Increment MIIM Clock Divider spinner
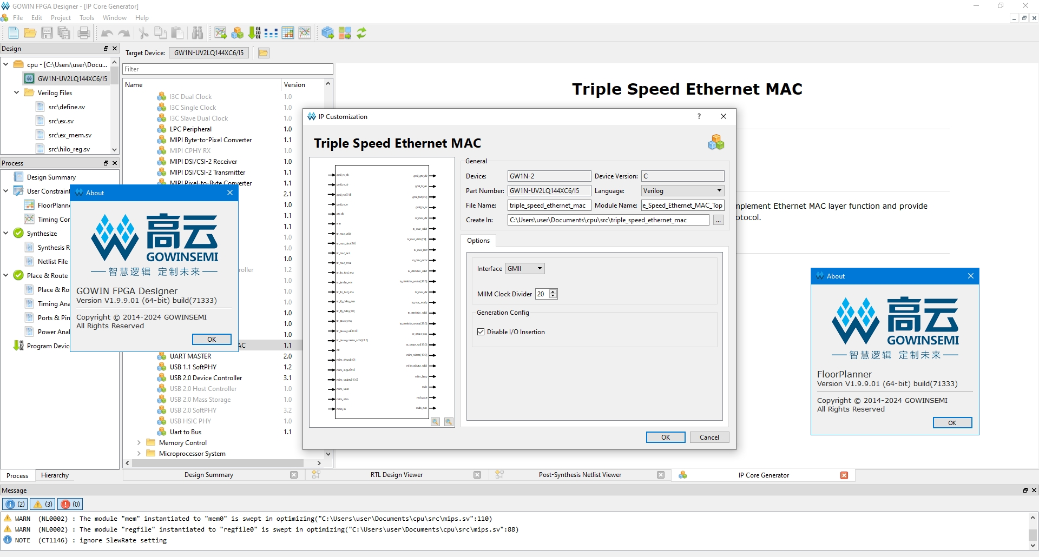 tap(553, 291)
